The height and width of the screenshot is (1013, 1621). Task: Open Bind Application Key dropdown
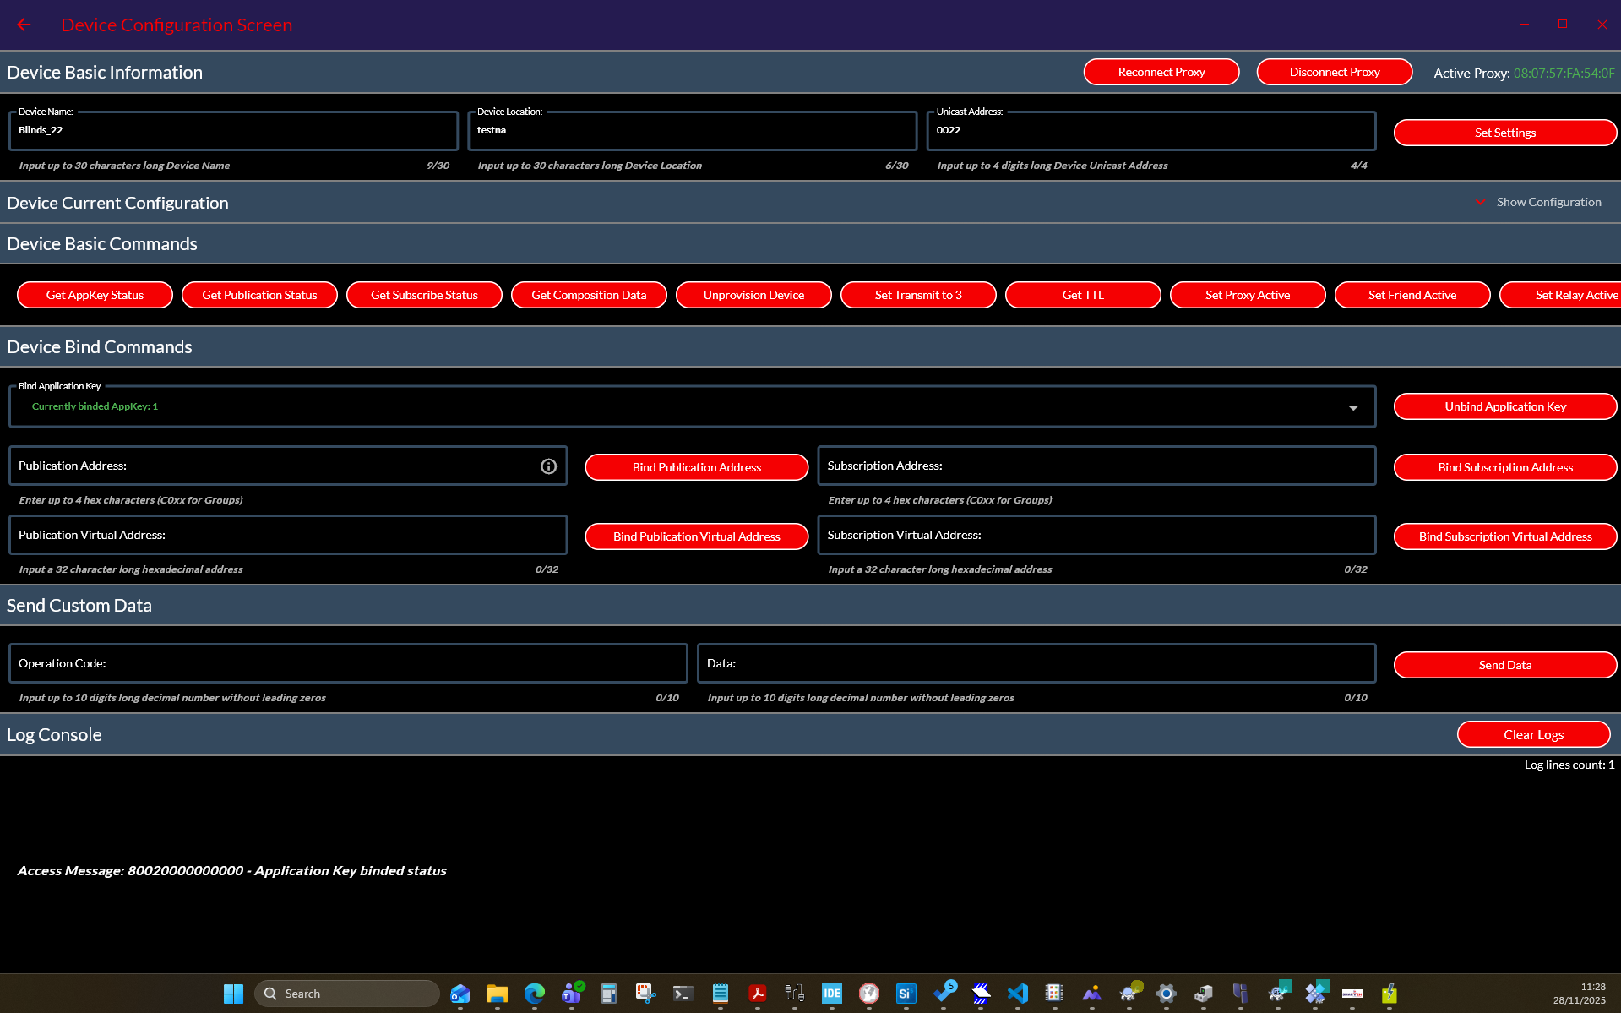click(1352, 408)
